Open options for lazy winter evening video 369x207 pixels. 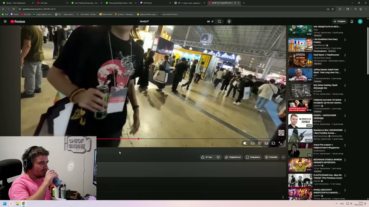click(345, 85)
